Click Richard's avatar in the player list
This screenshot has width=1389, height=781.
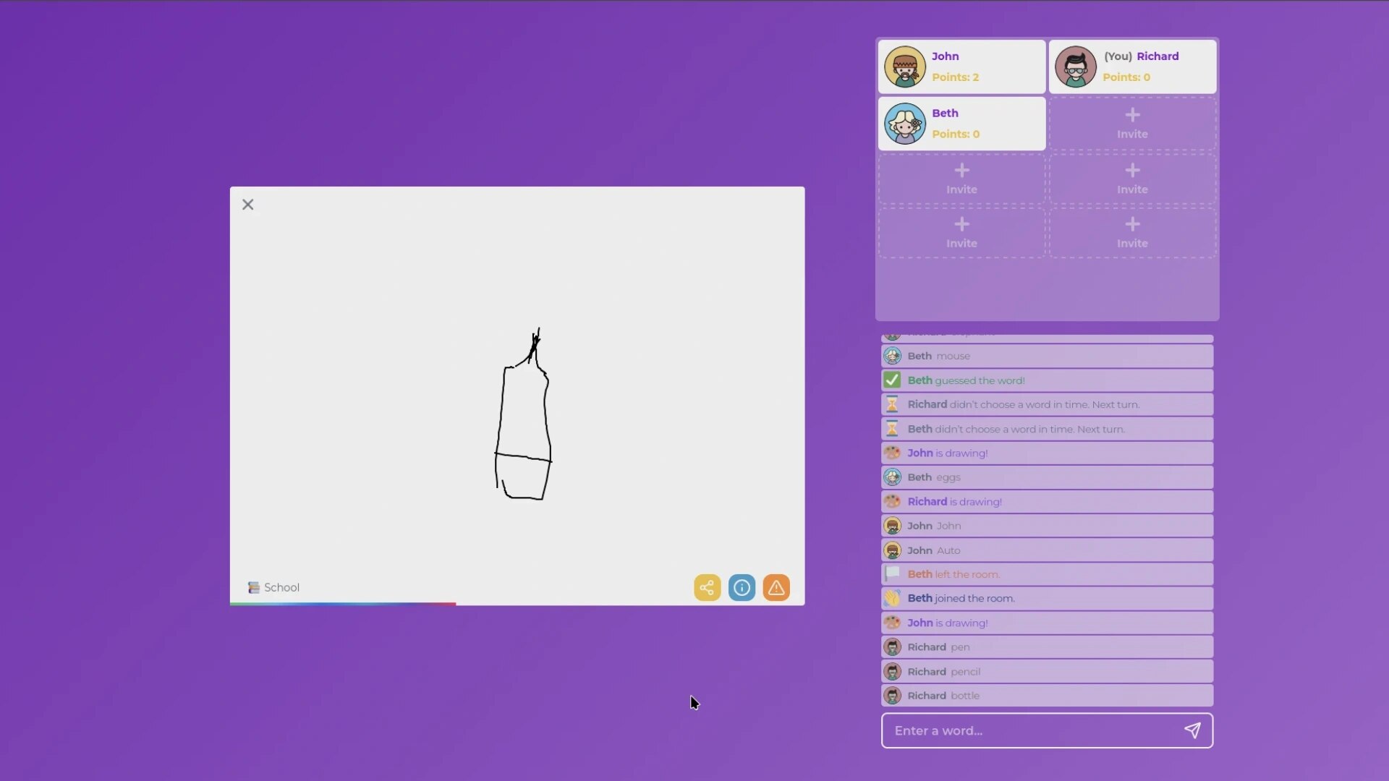pos(1075,67)
